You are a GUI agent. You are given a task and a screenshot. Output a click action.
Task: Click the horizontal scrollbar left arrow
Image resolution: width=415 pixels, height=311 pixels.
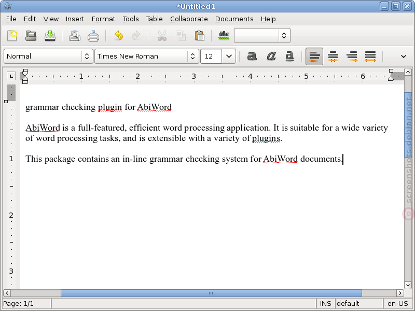point(7,293)
